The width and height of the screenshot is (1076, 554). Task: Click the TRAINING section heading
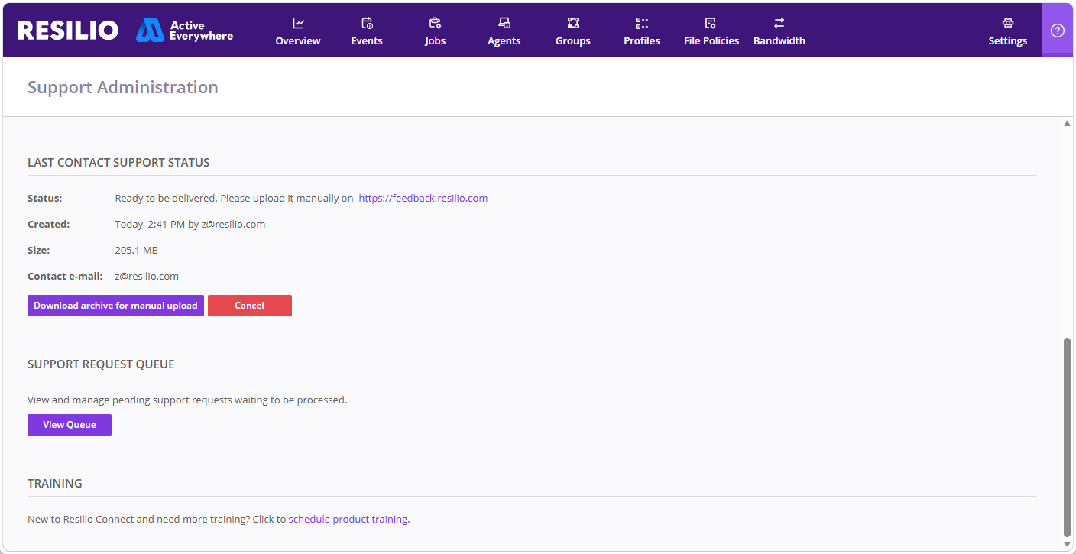[x=55, y=483]
